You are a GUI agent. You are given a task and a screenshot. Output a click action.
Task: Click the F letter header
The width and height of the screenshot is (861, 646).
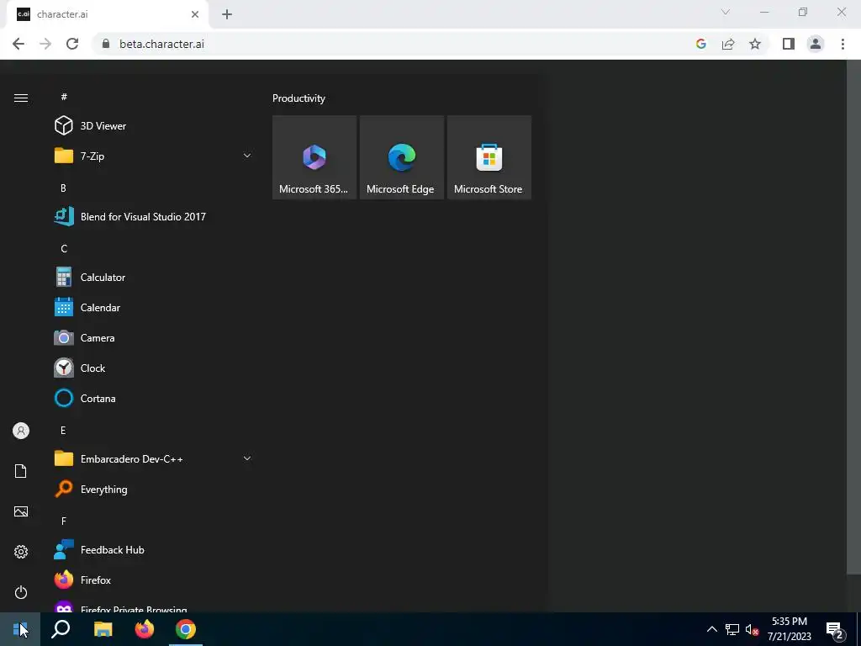coord(64,521)
